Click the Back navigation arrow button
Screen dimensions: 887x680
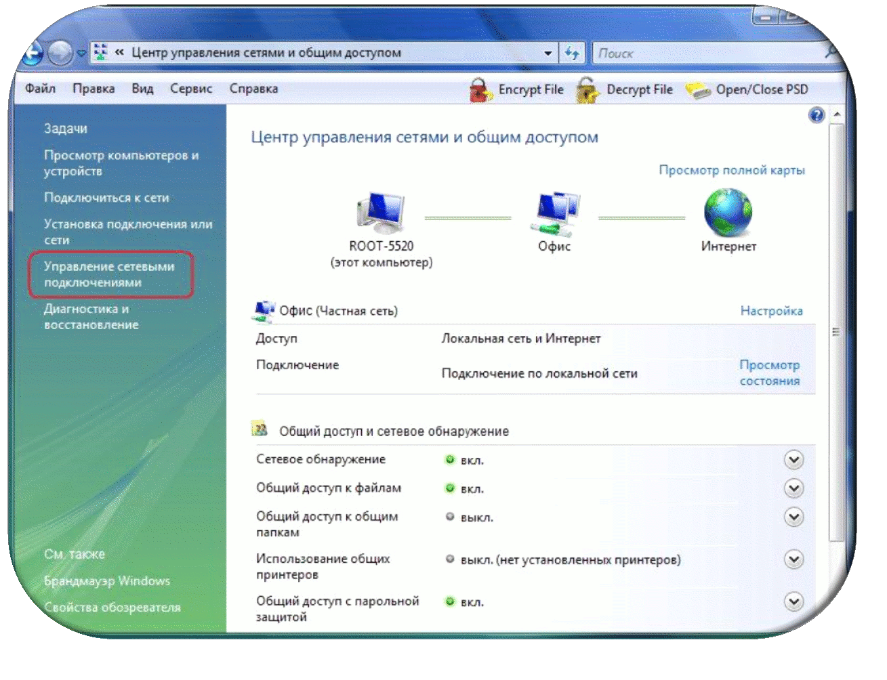click(33, 54)
